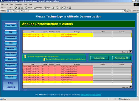Click the Refresh page toolbar icon
The height and width of the screenshot is (101, 139).
click(19, 8)
